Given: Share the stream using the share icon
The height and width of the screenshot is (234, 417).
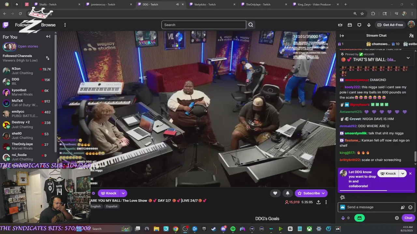Looking at the screenshot, I should (x=318, y=202).
